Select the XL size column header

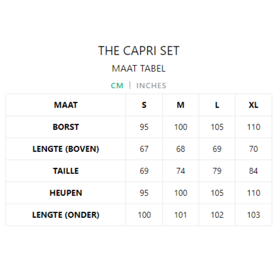tap(253, 105)
